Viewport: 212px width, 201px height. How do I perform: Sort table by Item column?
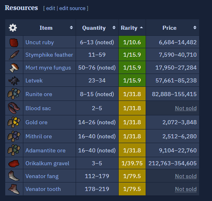(x=71, y=28)
